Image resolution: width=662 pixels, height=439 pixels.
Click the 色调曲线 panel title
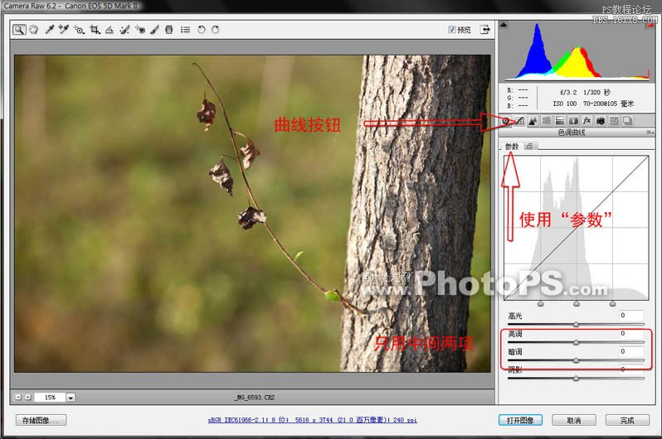pos(572,133)
